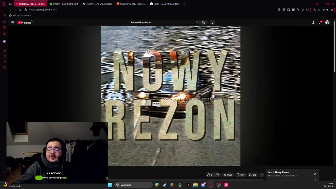Click the Nowy Rezon video player
Image resolution: width=336 pixels, height=189 pixels.
click(x=170, y=96)
